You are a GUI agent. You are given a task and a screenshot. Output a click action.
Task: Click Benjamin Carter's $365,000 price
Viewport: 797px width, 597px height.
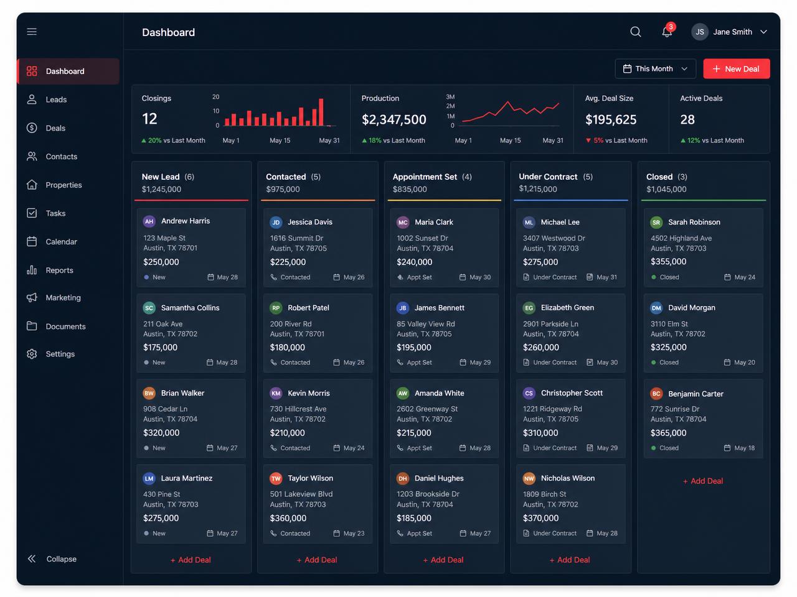point(669,433)
